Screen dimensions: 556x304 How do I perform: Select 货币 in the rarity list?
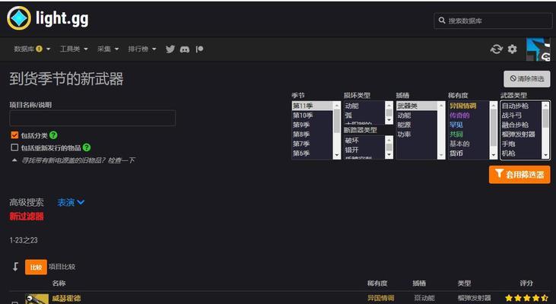pyautogui.click(x=469, y=154)
